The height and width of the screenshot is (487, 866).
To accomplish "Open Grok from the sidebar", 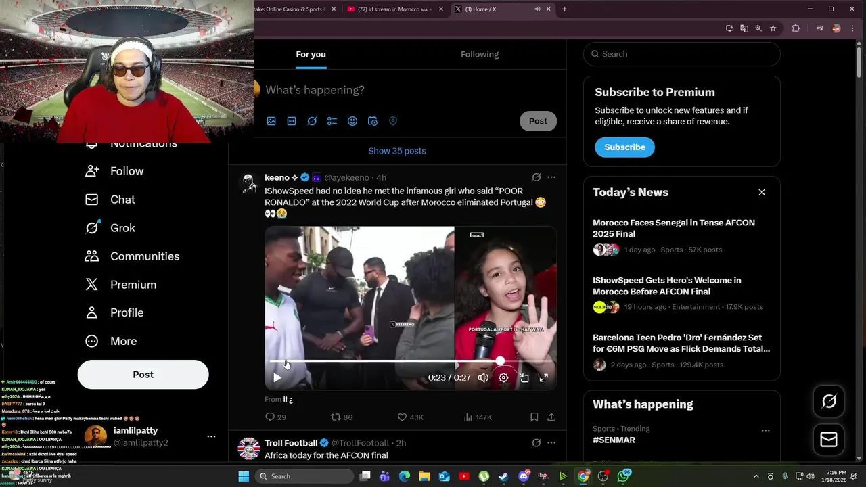I will 110,228.
